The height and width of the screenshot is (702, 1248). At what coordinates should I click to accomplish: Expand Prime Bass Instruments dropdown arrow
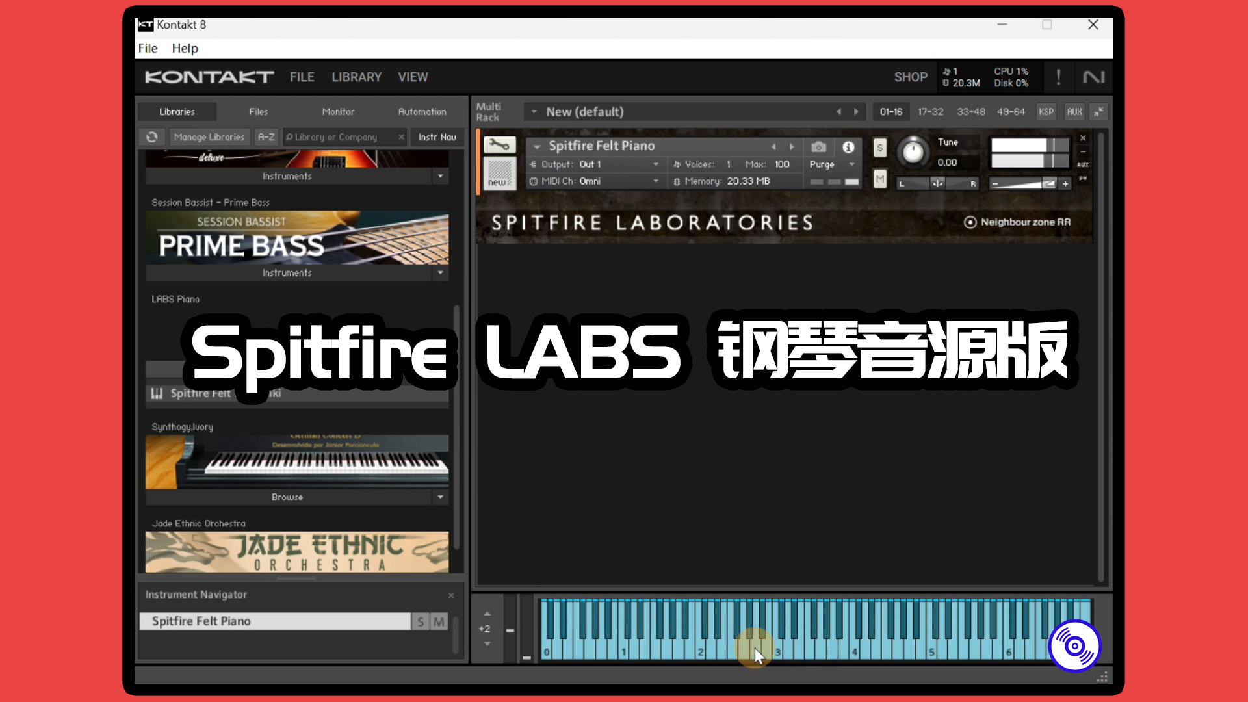coord(441,273)
